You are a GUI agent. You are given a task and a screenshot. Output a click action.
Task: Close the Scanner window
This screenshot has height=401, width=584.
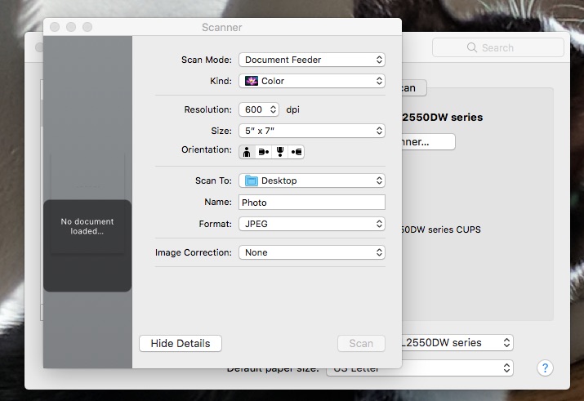55,27
